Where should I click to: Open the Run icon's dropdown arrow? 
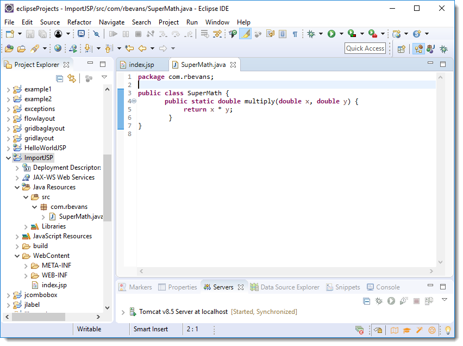coord(341,34)
